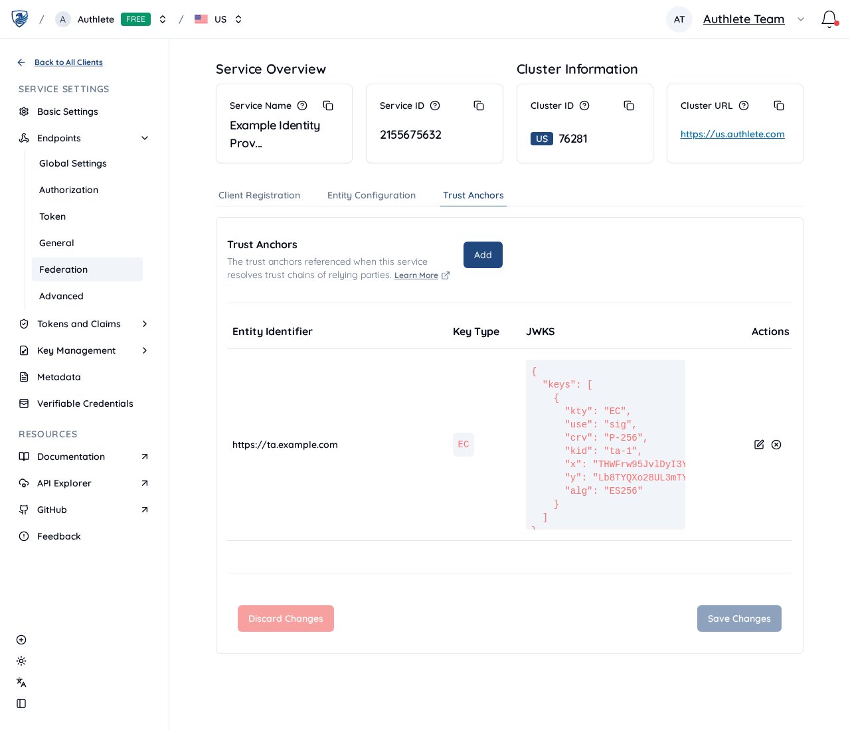Open the language translation icon
The height and width of the screenshot is (730, 850).
21,682
